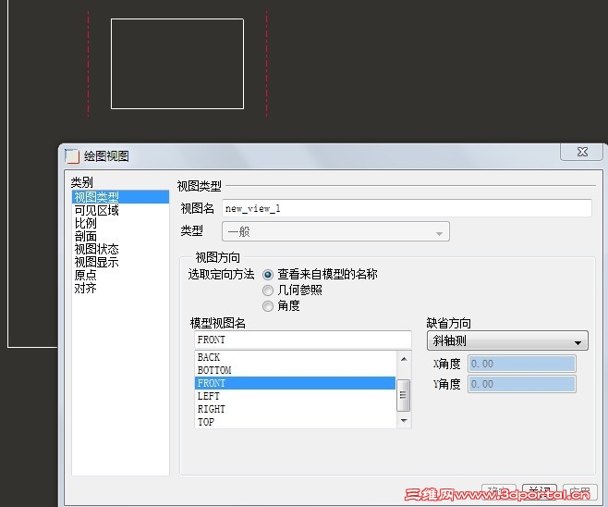Viewport: 608px width, 507px height.
Task: Select BOTTOM in the model view list
Action: click(x=295, y=370)
